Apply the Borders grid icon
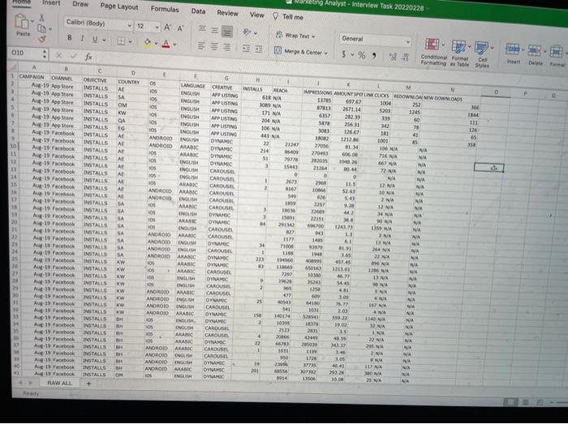568x424 pixels. pos(121,41)
